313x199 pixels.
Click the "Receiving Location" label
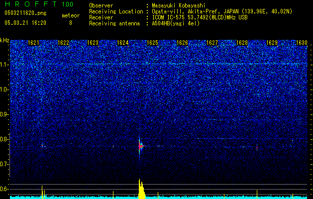(116, 11)
